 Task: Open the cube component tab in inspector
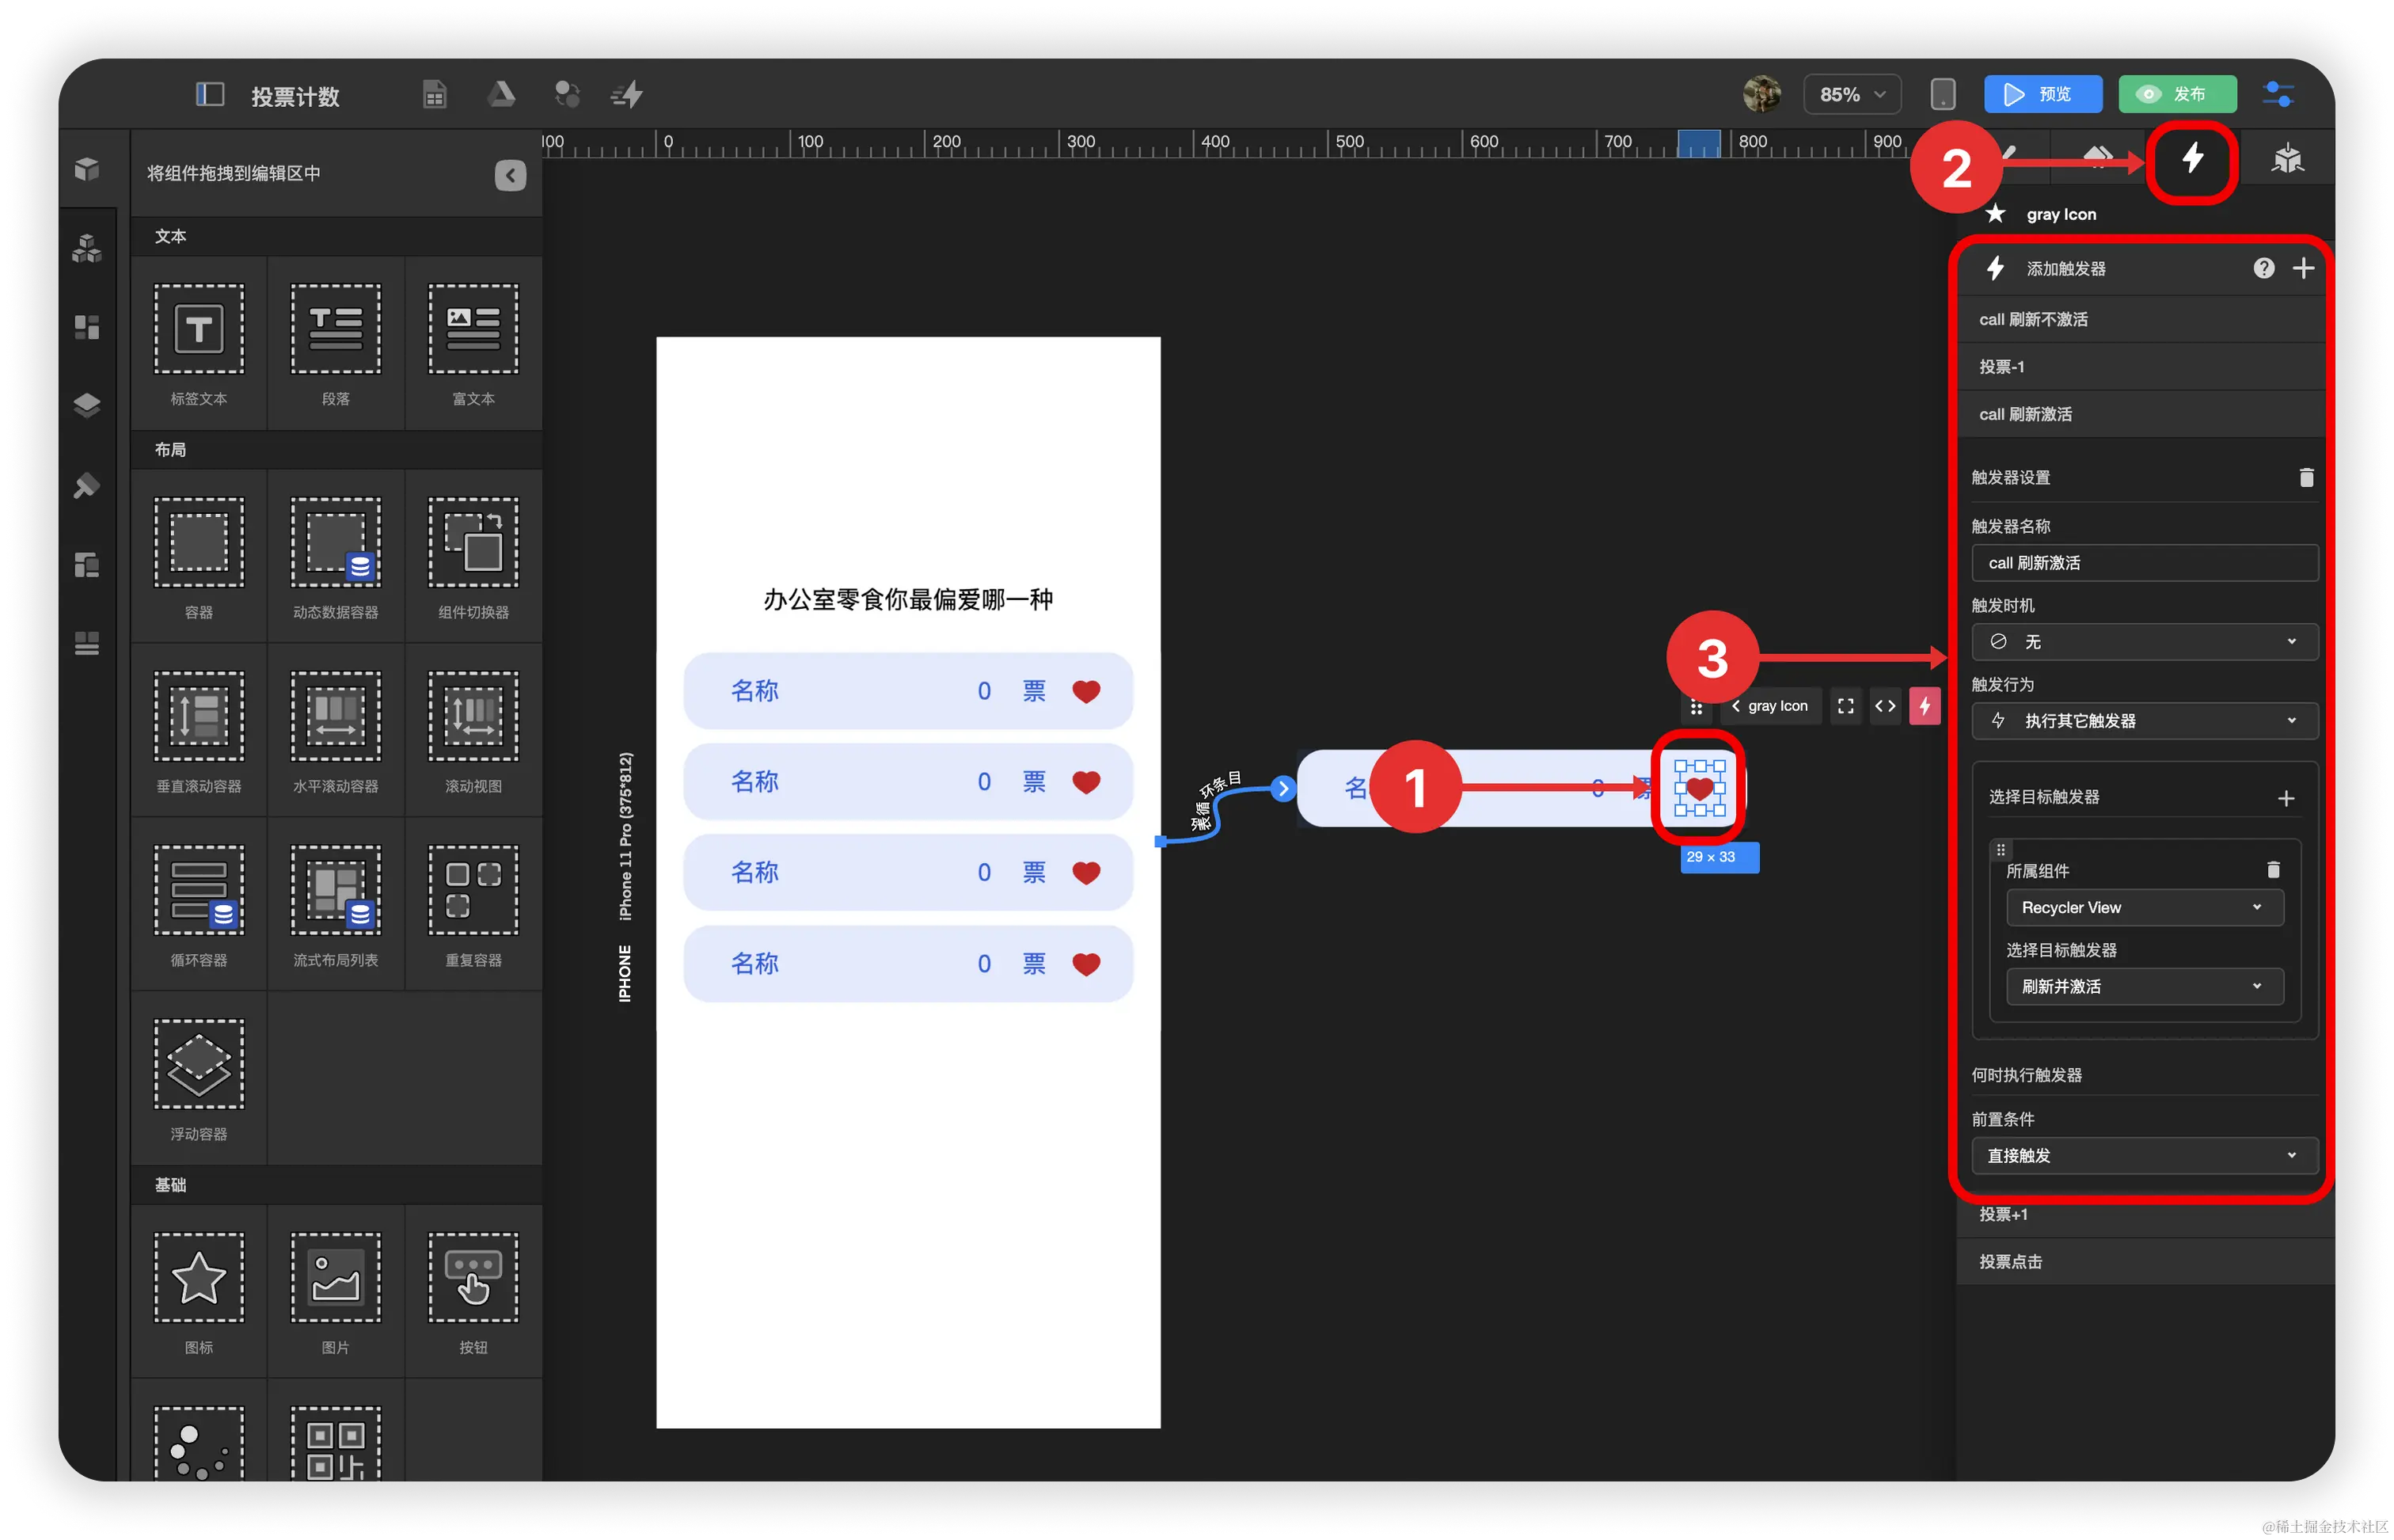tap(2287, 159)
